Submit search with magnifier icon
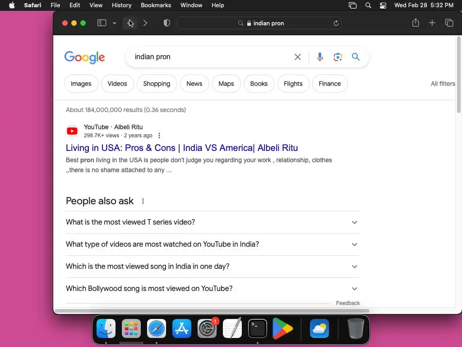Image resolution: width=462 pixels, height=347 pixels. click(356, 56)
